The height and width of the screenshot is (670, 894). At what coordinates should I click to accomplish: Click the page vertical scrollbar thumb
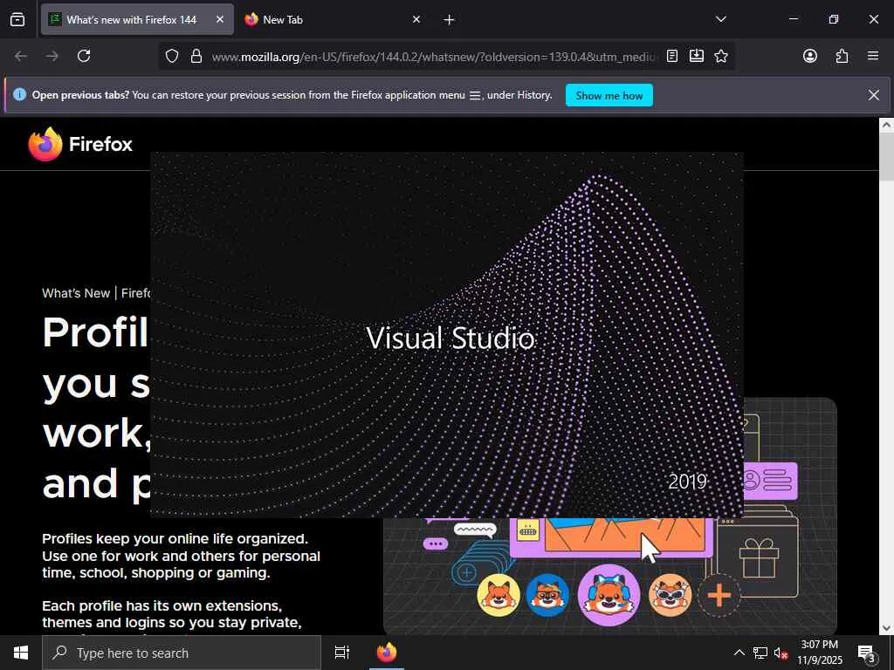[886, 156]
